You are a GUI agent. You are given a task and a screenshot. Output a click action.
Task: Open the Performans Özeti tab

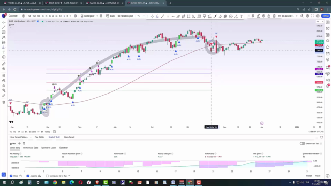(x=31, y=148)
